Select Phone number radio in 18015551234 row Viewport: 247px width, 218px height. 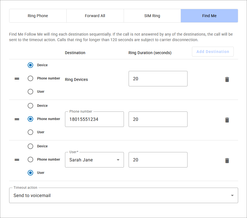30,119
